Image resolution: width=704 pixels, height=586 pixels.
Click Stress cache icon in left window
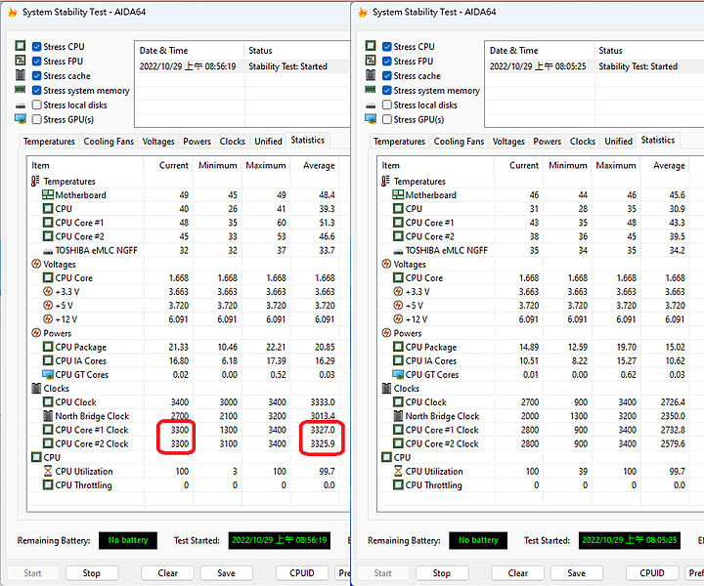21,75
